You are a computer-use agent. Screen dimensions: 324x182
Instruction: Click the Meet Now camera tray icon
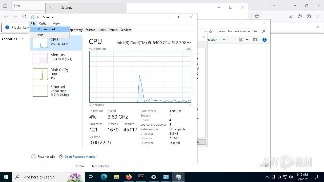(x=279, y=177)
